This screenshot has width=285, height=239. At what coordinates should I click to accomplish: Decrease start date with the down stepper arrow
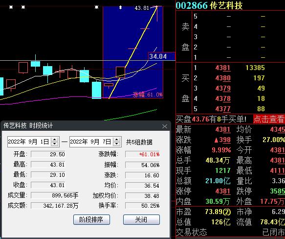click(x=55, y=143)
